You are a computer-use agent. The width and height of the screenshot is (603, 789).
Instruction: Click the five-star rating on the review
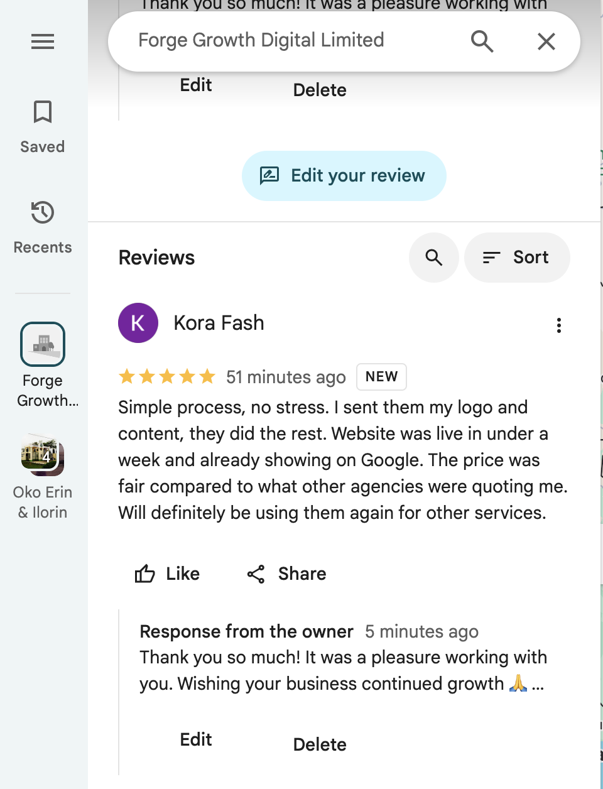(166, 376)
